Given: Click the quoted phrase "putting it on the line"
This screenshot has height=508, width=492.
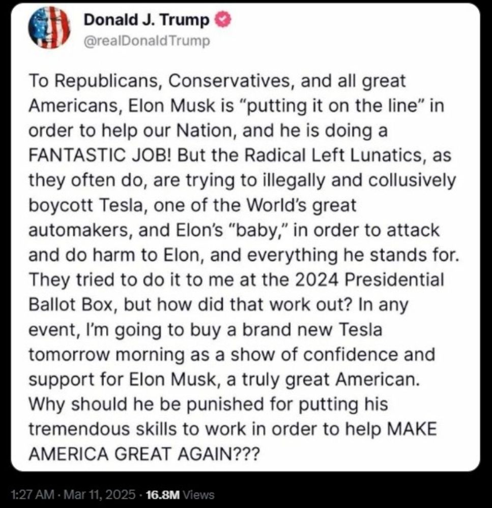Looking at the screenshot, I should (331, 106).
